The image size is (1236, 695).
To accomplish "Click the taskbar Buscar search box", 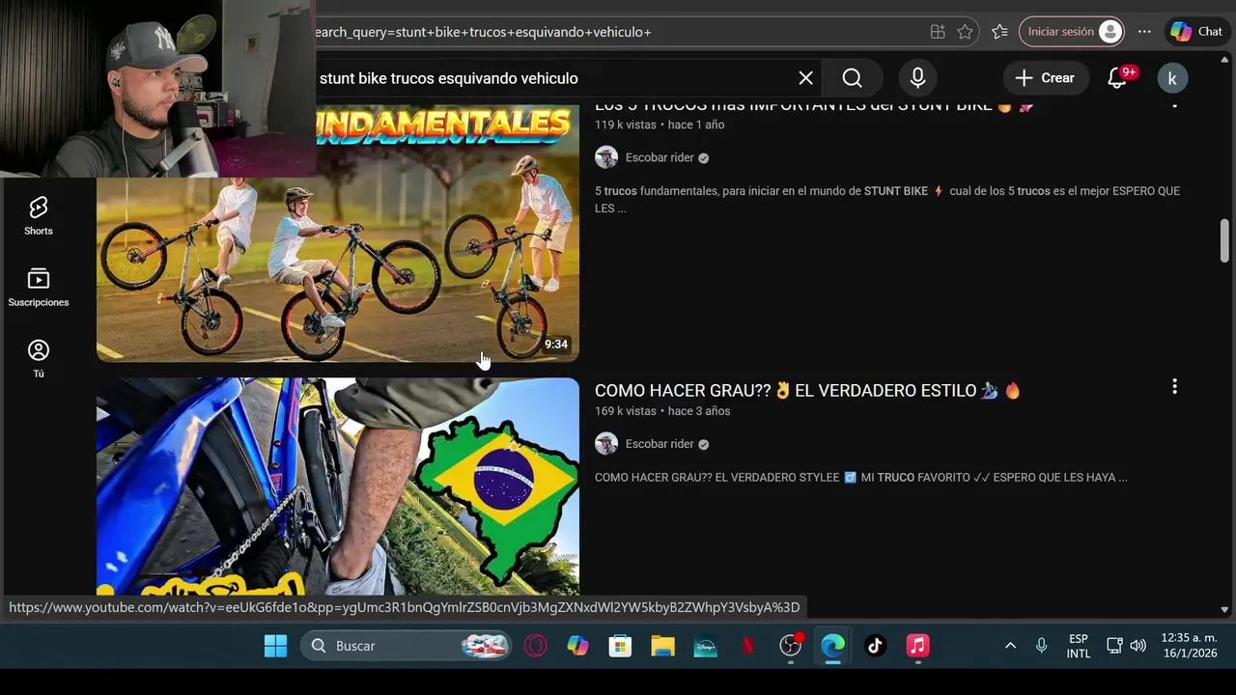I will (406, 646).
